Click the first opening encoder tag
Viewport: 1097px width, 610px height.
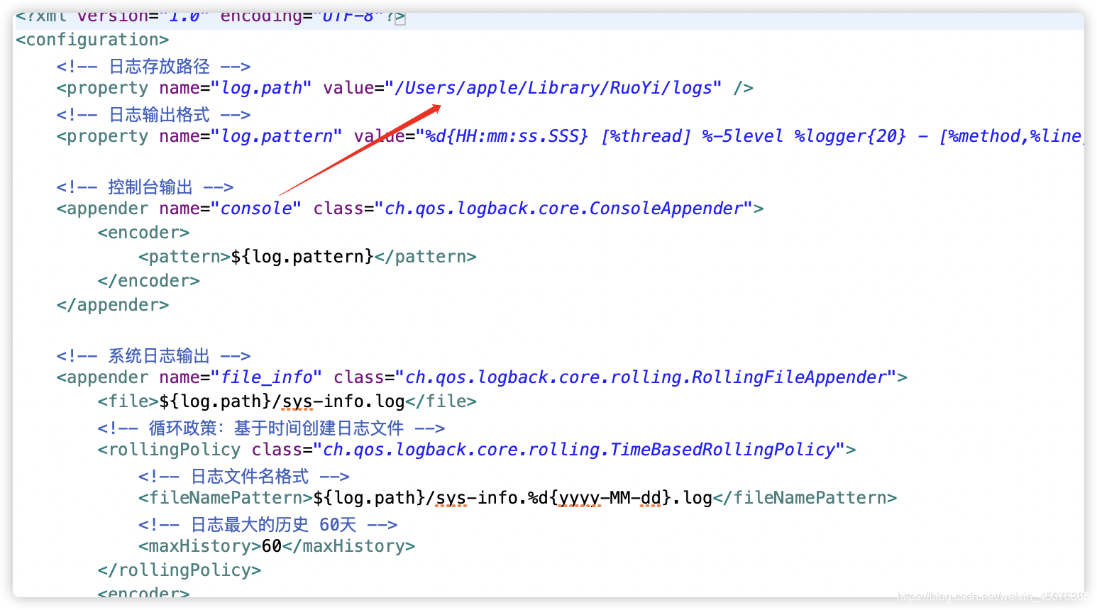click(x=144, y=233)
